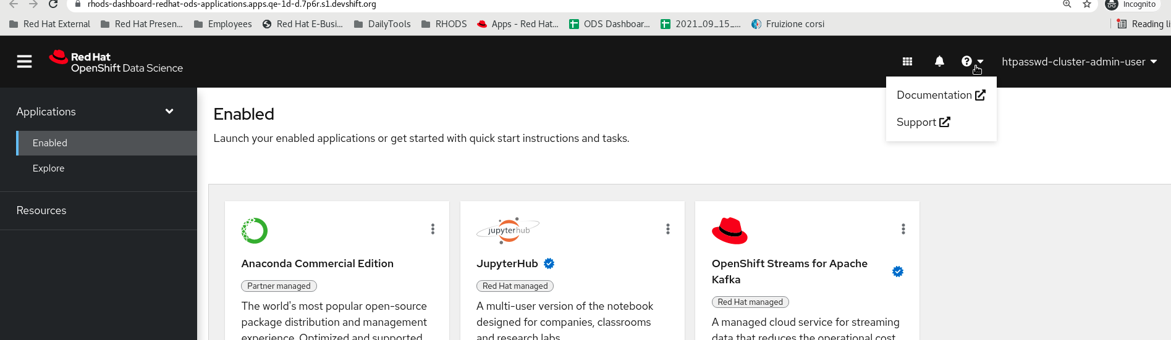
Task: Open the Documentation link in help menu
Action: pos(941,95)
